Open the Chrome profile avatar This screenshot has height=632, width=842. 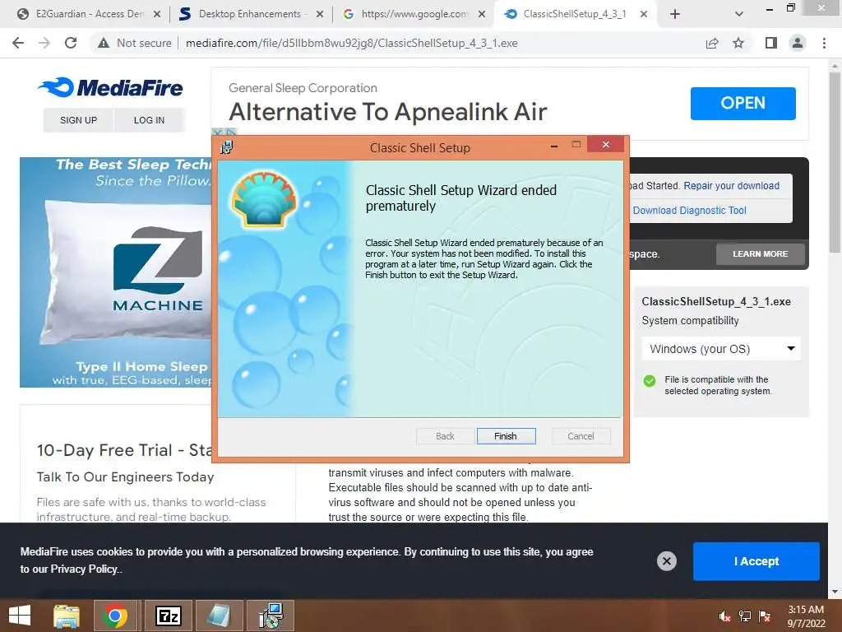(798, 43)
